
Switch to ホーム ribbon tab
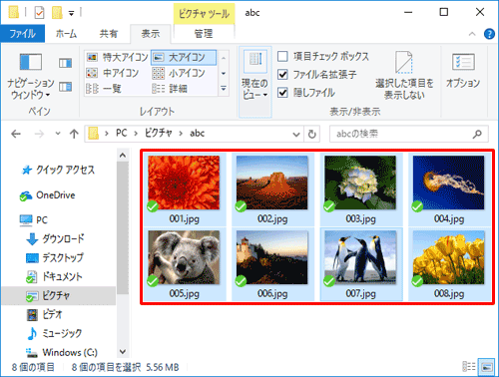pyautogui.click(x=66, y=34)
